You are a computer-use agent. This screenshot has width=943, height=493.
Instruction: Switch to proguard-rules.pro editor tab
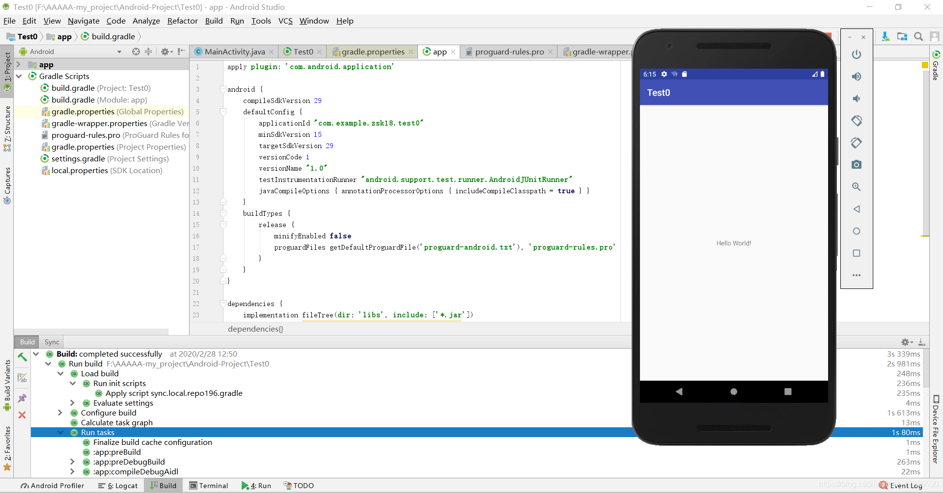509,52
